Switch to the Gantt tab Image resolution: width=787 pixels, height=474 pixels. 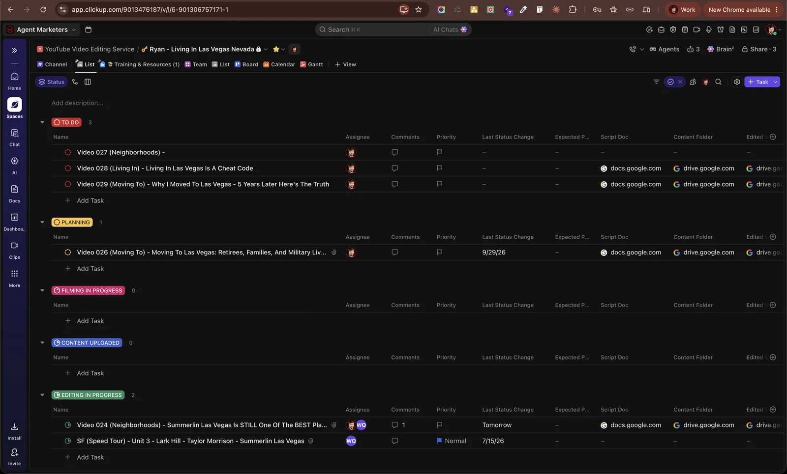tap(312, 64)
